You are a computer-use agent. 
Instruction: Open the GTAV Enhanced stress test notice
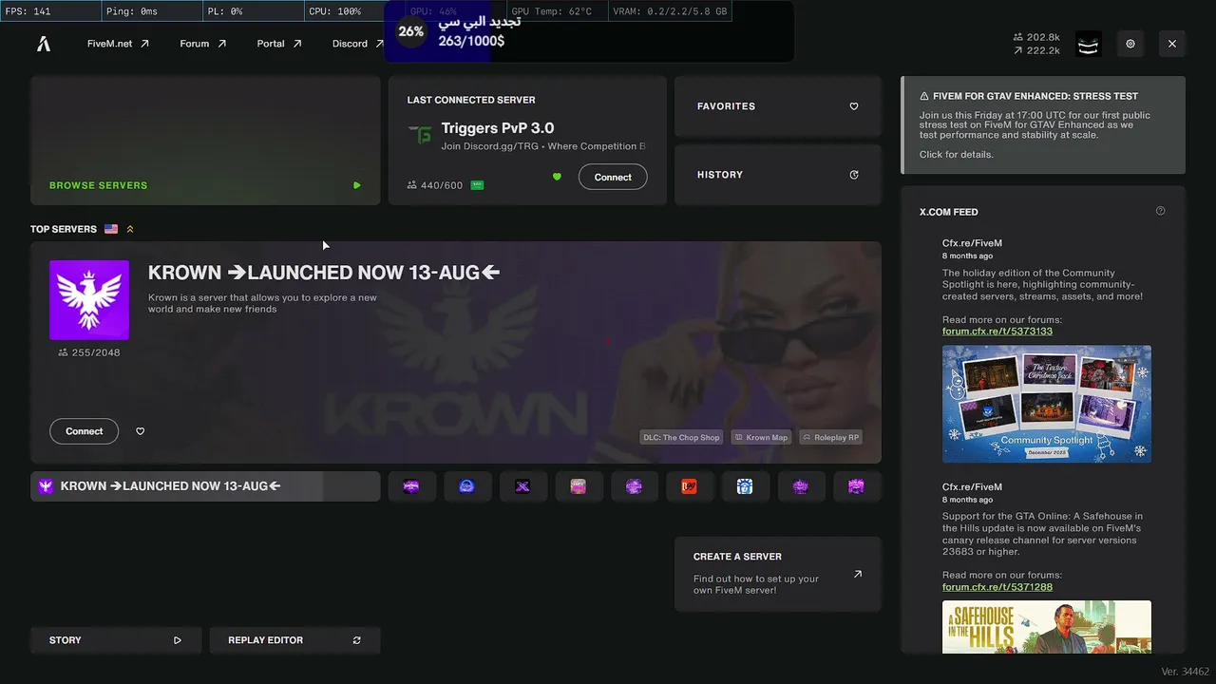coord(1043,125)
